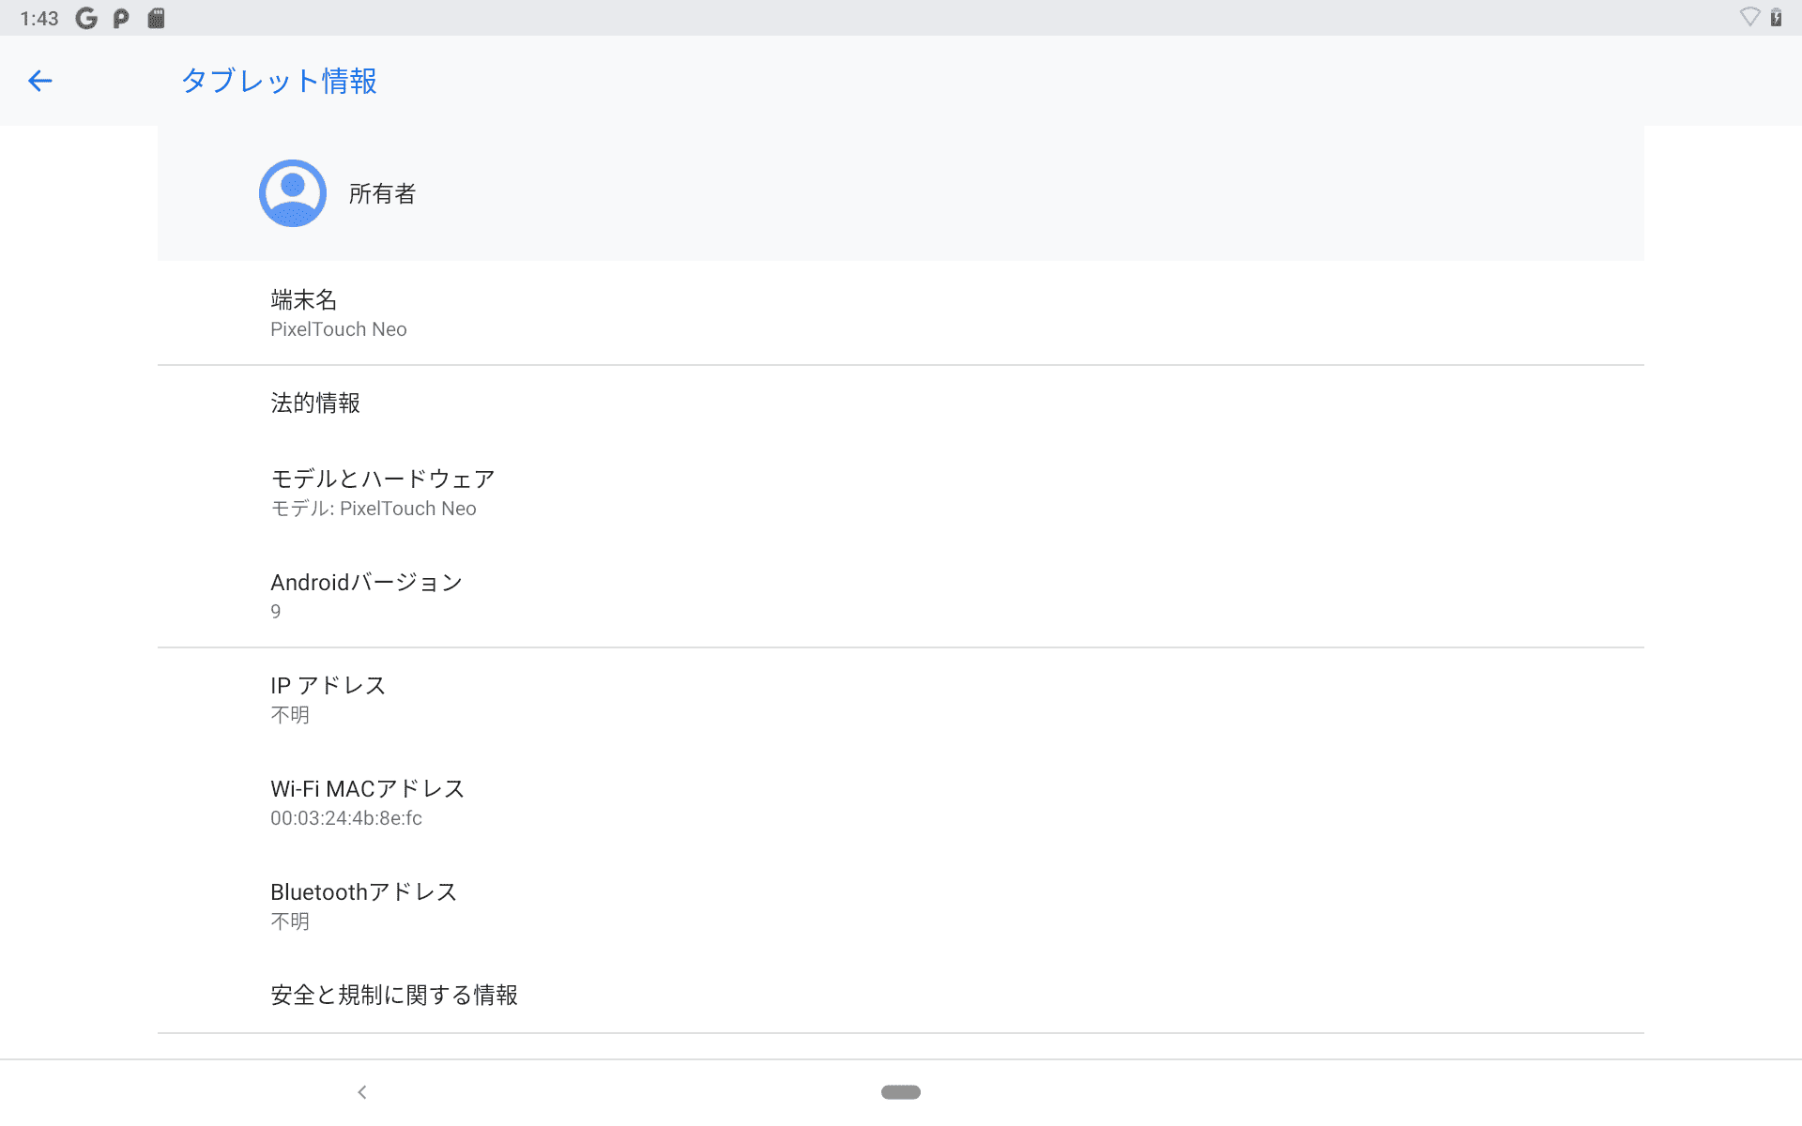Click the SD card status bar icon
This screenshot has width=1802, height=1126.
click(156, 17)
